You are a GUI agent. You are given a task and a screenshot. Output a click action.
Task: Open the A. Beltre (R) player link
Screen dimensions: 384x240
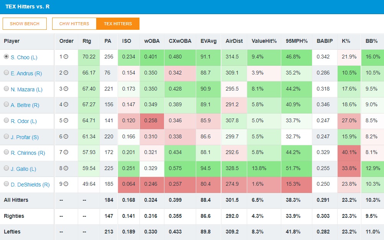pos(25,105)
